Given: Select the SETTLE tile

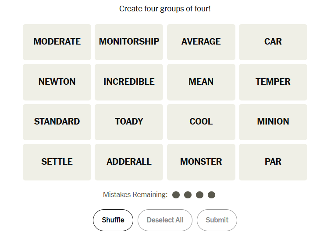Looking at the screenshot, I should 57,162.
